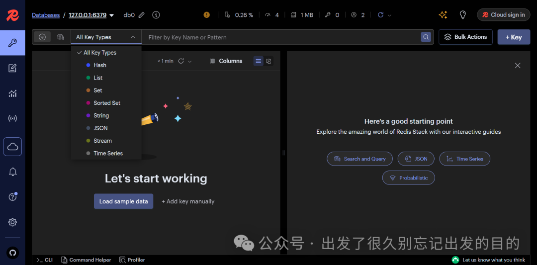Image resolution: width=537 pixels, height=265 pixels.
Task: Click the CPU usage 0.26 % stat
Action: click(x=239, y=15)
